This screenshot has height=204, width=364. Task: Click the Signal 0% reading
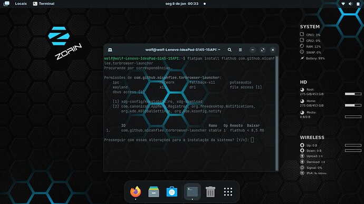tap(314, 168)
